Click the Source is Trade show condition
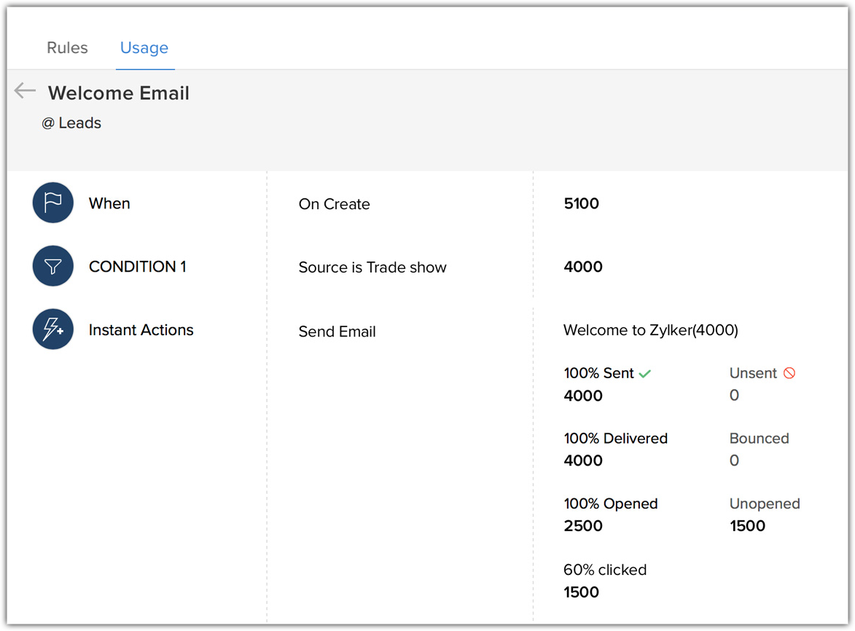855x631 pixels. (x=372, y=267)
